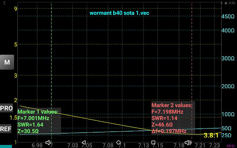Tap the M marker button
The width and height of the screenshot is (237, 148).
coord(7,62)
